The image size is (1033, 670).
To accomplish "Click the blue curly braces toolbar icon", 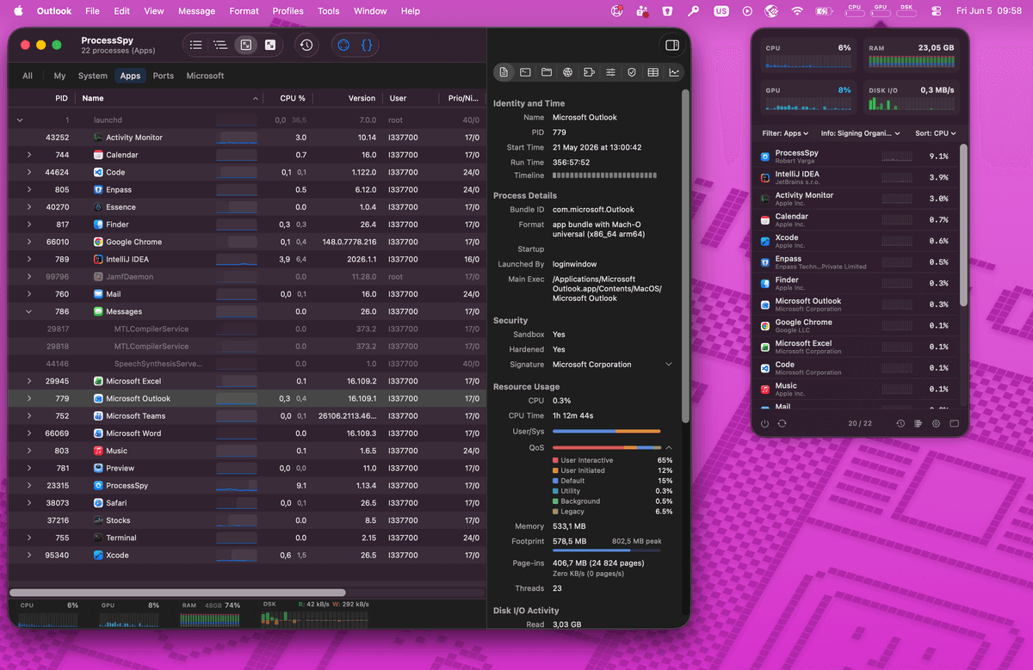I will [367, 45].
